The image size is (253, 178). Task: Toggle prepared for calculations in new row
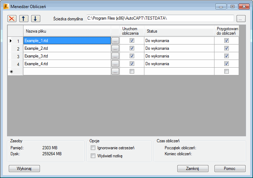pos(226,71)
